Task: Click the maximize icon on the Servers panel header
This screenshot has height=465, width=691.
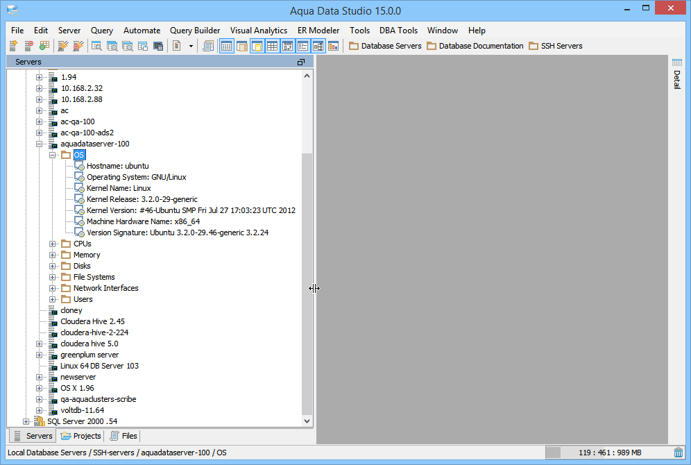Action: tap(301, 62)
